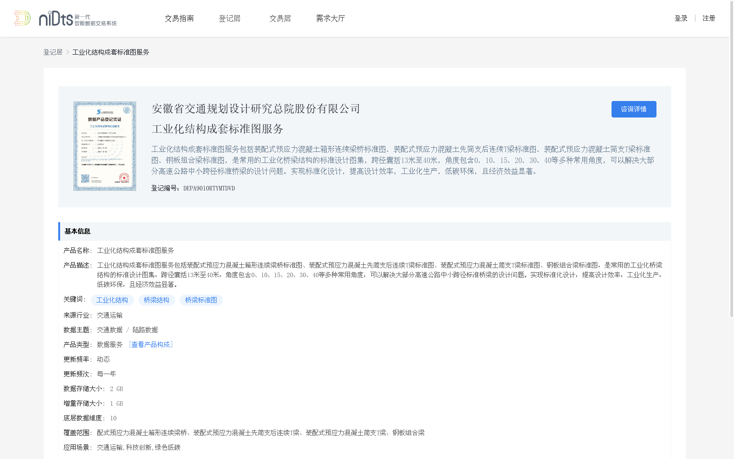
Task: Click the 底层数据维度 value 10
Action: tap(113, 418)
